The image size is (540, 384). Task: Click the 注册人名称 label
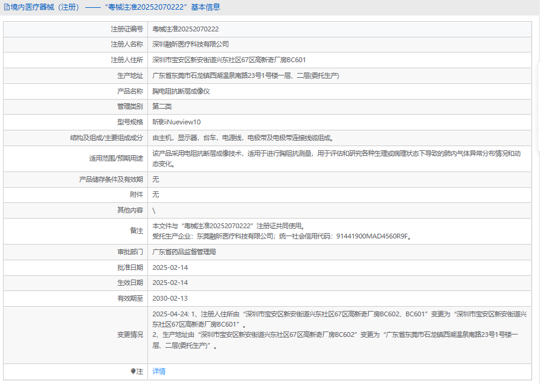(127, 45)
